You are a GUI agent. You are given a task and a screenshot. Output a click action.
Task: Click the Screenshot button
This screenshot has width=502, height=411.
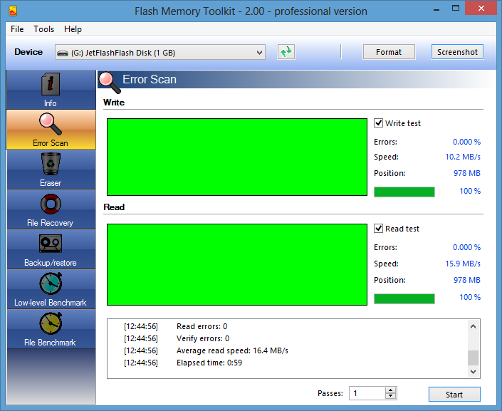[457, 52]
